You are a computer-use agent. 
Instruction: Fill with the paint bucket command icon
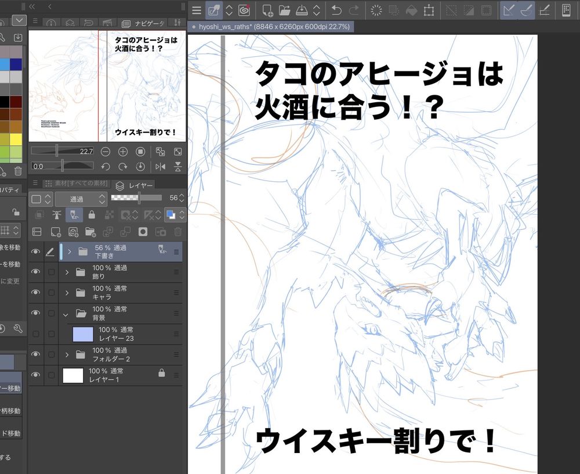(x=411, y=10)
